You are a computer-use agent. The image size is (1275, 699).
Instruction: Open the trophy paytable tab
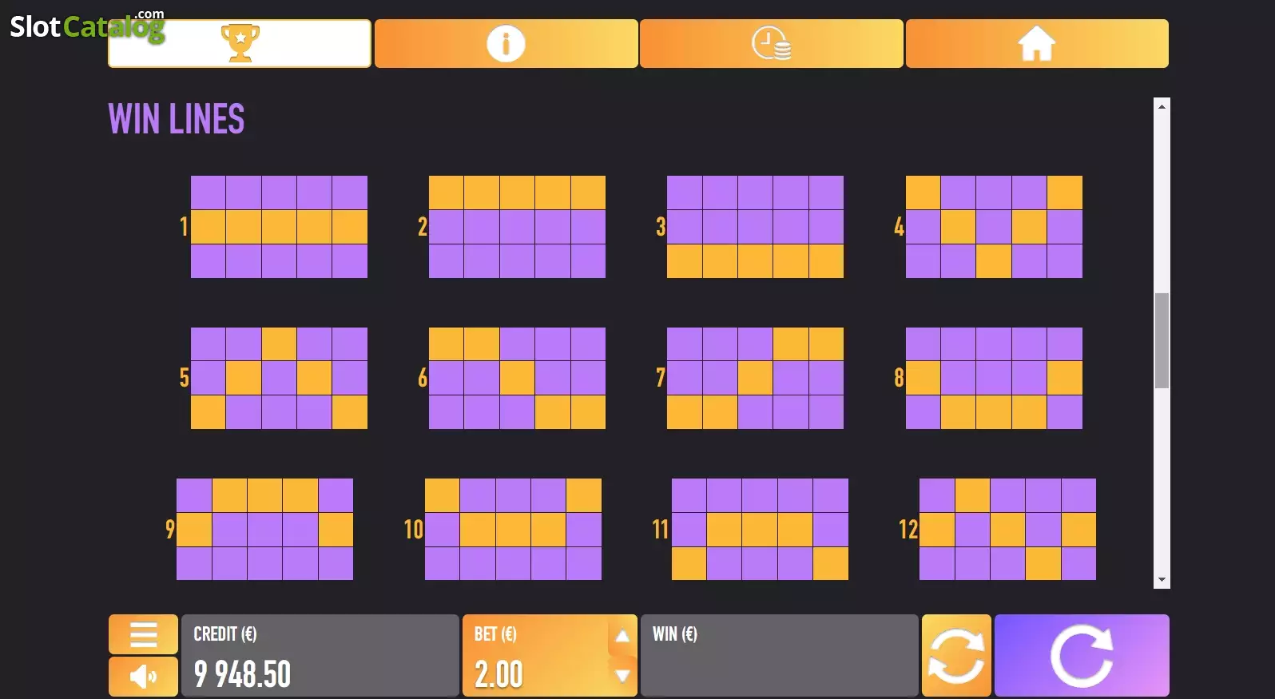click(240, 43)
